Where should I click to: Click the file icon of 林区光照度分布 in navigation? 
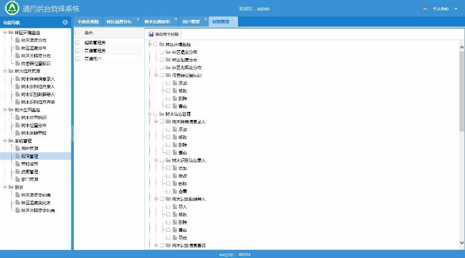coord(17,55)
